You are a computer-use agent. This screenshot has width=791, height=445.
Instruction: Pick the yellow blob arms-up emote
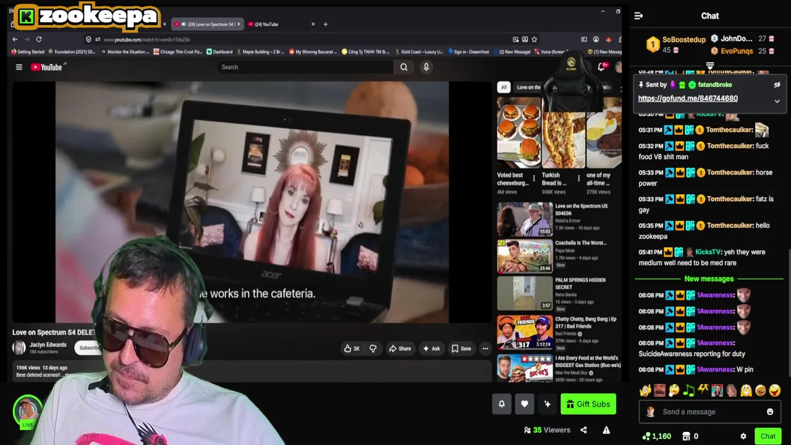(x=746, y=391)
